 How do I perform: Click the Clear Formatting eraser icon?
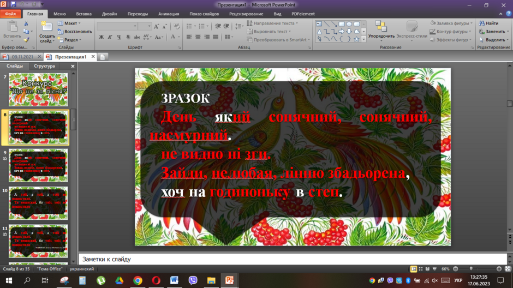point(177,26)
